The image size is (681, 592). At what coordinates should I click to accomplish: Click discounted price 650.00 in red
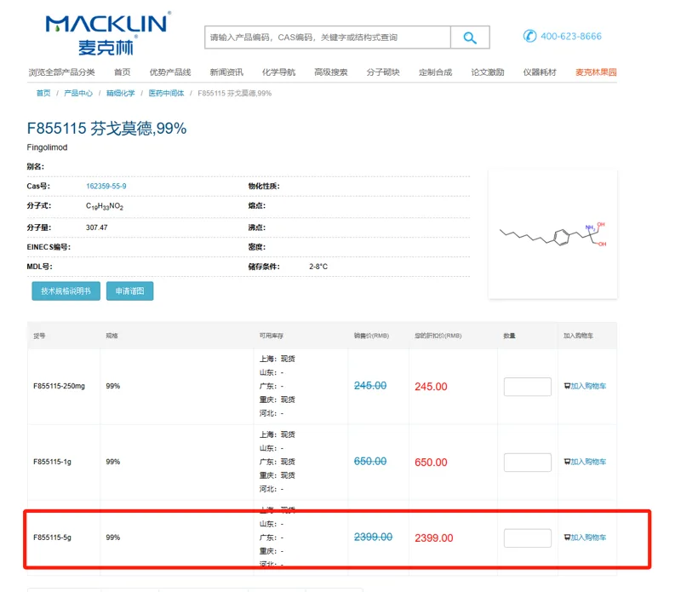[431, 462]
